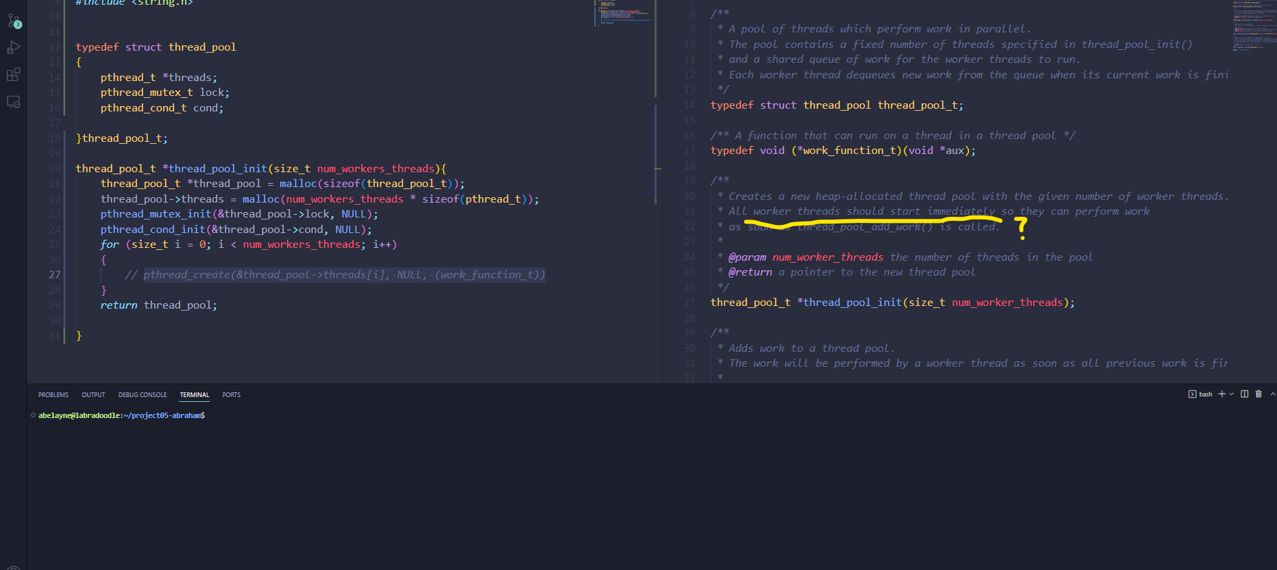Open the Run and Debug view
The image size is (1277, 570).
(x=14, y=48)
